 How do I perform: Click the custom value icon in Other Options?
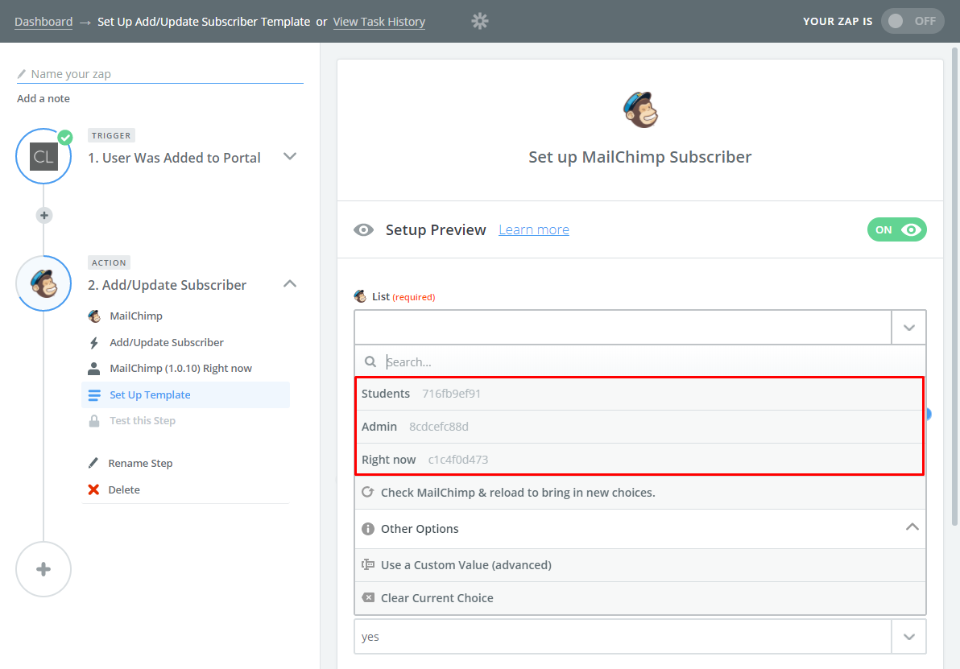coord(368,564)
